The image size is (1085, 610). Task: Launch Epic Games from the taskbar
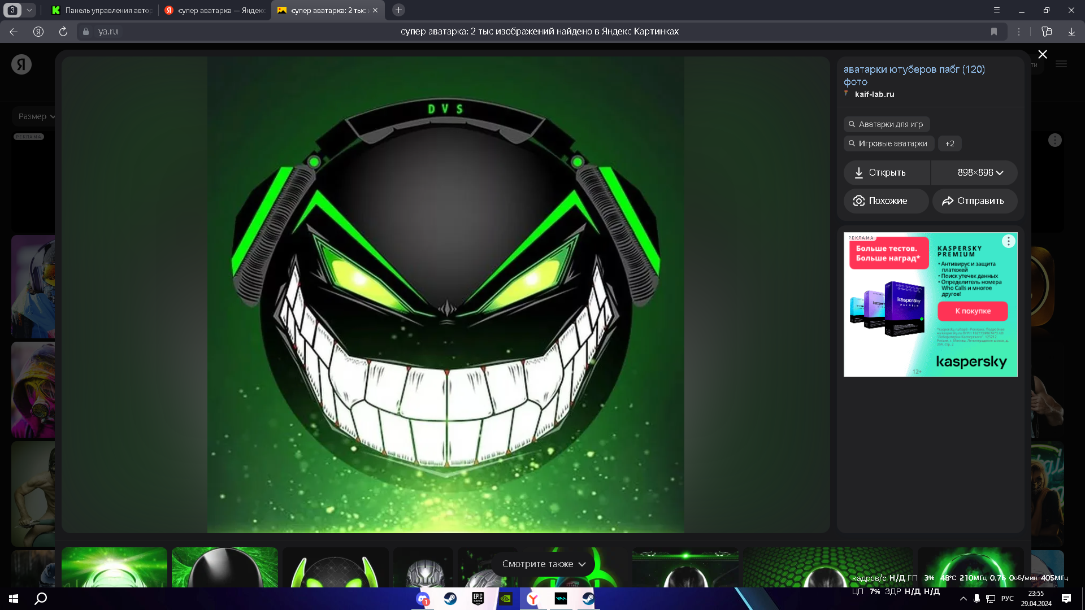click(x=478, y=599)
